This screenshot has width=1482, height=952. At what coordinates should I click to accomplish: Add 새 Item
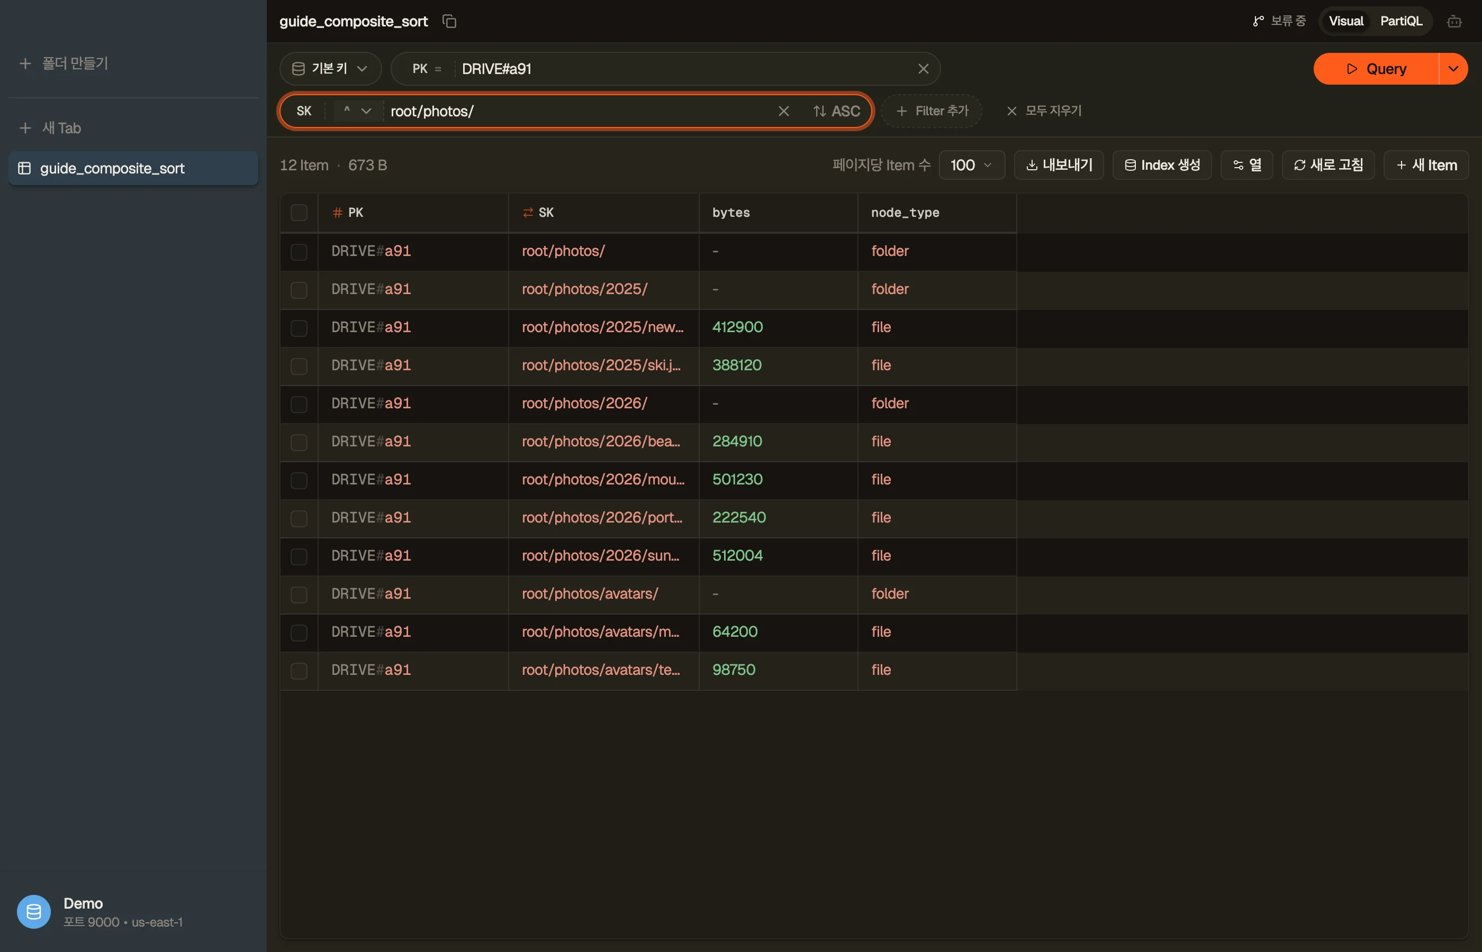pyautogui.click(x=1426, y=165)
